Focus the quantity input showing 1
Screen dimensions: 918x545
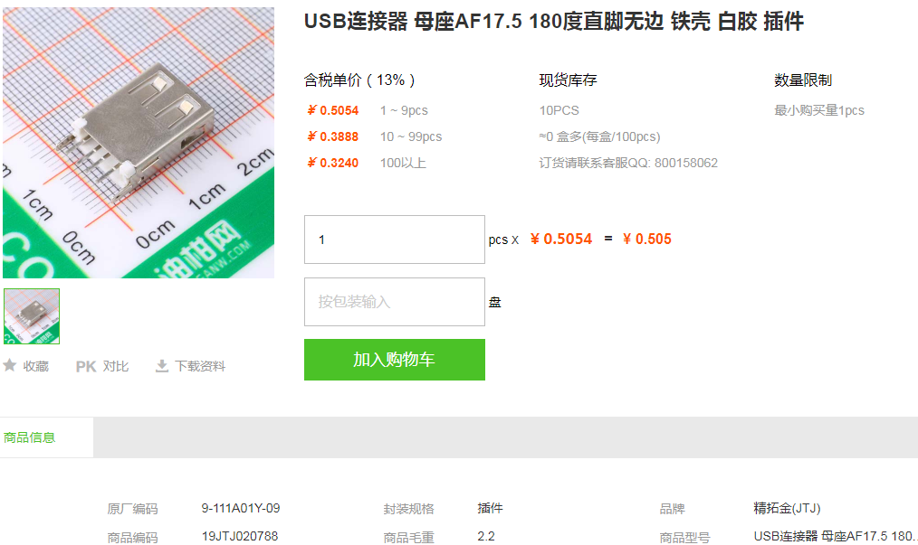pyautogui.click(x=394, y=240)
